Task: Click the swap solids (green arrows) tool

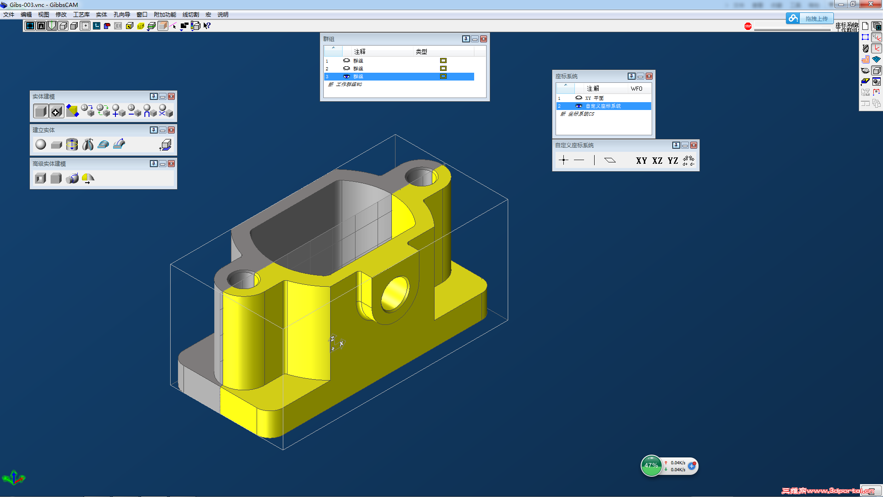Action: (x=103, y=110)
